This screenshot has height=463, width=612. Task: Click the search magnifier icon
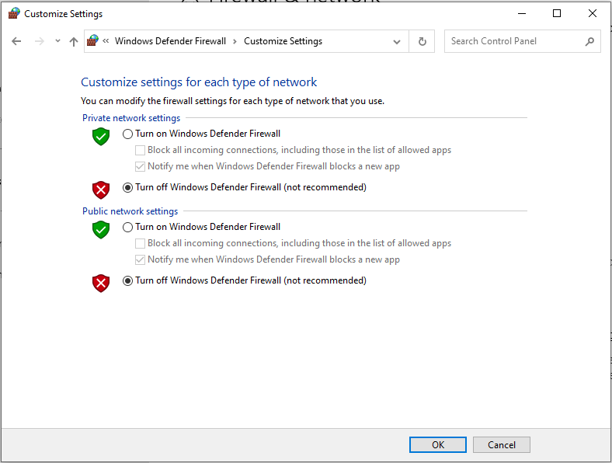[589, 41]
